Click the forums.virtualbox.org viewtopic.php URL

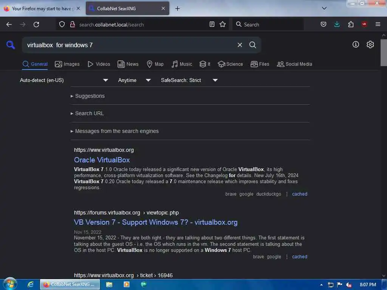pos(126,213)
